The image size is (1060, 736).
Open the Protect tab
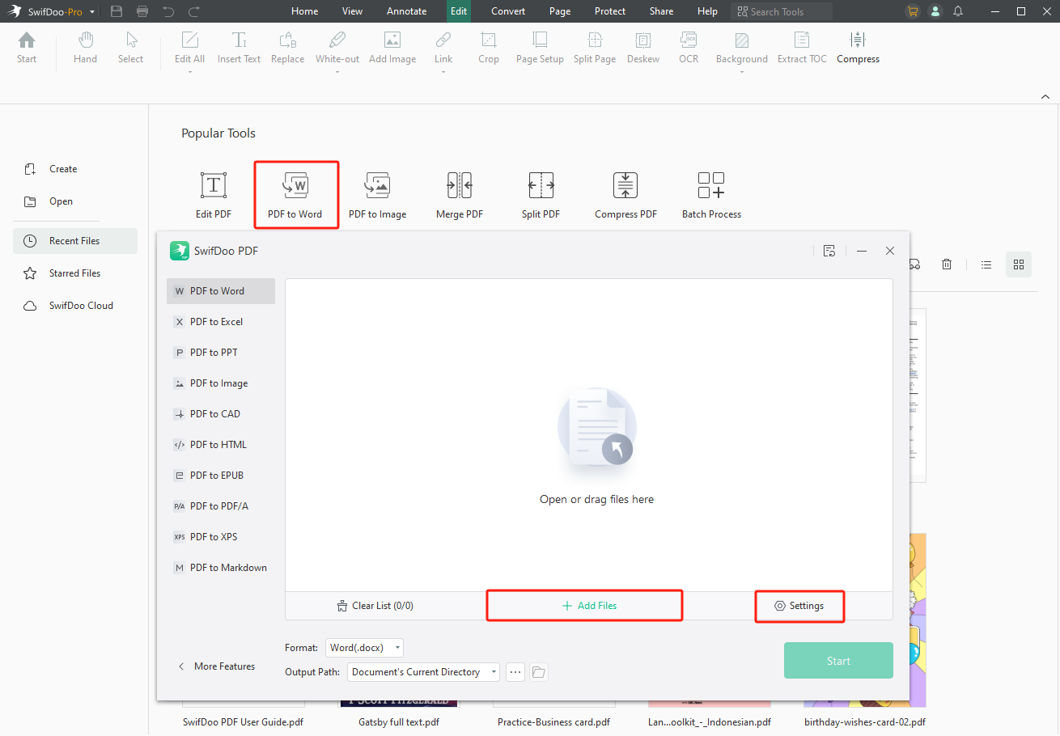(x=610, y=11)
